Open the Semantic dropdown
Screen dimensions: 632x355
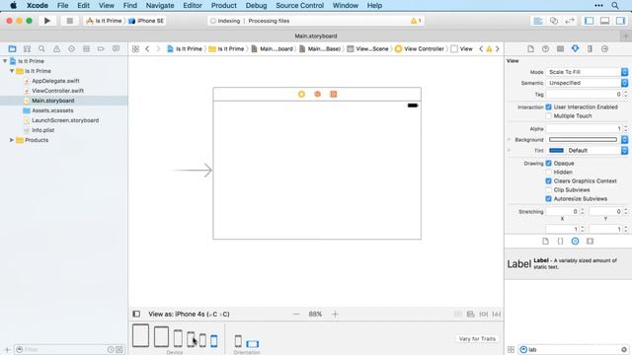(588, 83)
